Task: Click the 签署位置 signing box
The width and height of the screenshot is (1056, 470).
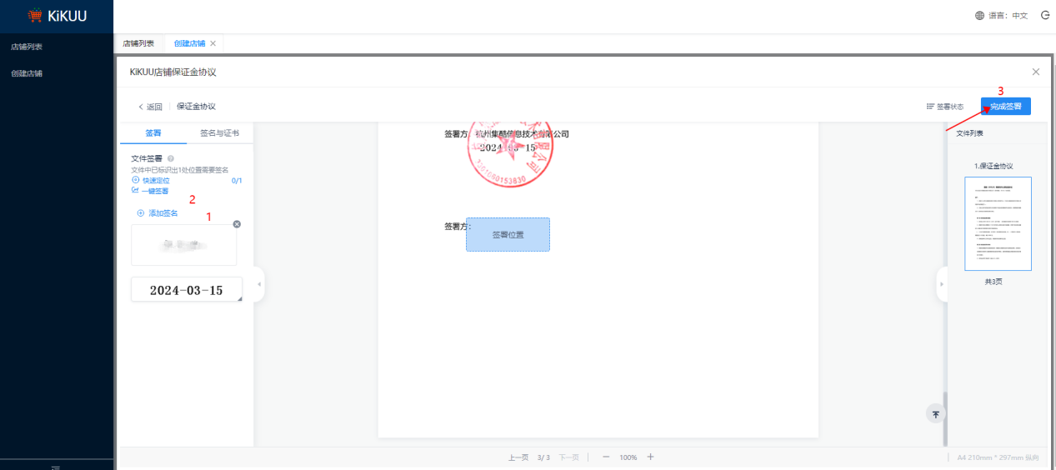Action: (508, 234)
